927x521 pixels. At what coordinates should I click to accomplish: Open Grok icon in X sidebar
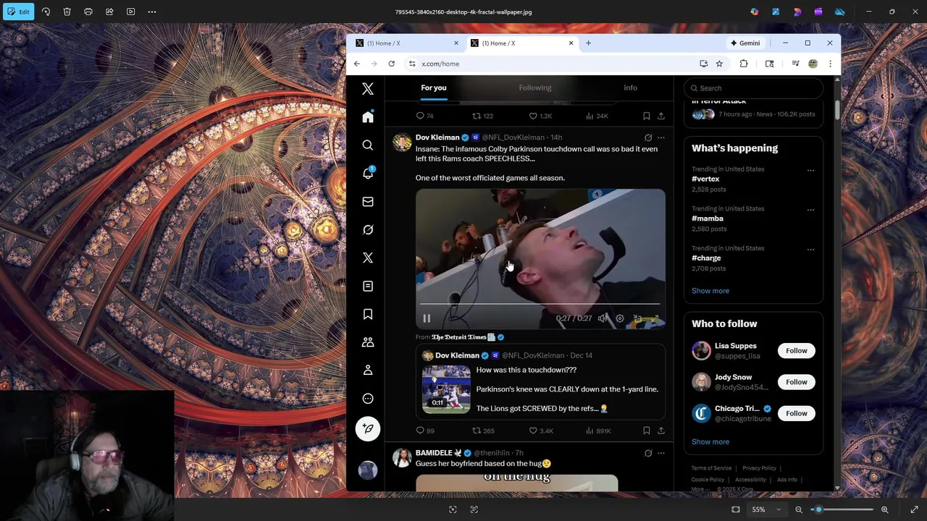[x=368, y=230]
